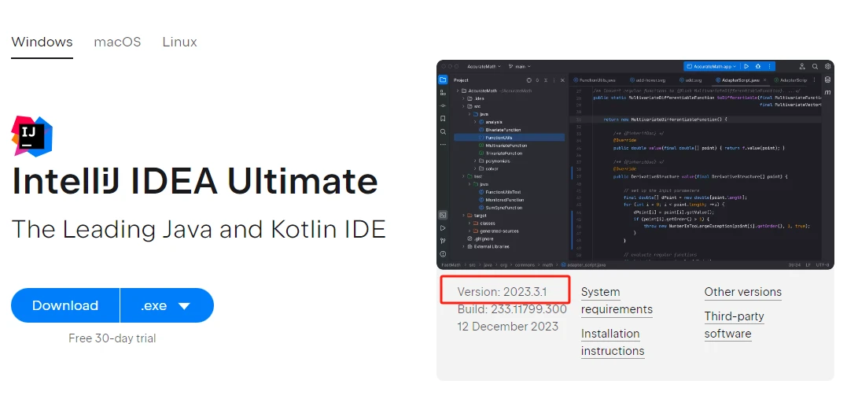This screenshot has height=410, width=858.
Task: Open the System requirements link
Action: (617, 301)
